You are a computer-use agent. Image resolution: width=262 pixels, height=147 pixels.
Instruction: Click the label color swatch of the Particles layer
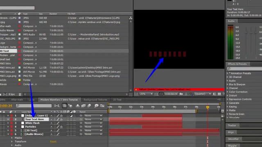[x=11, y=127]
